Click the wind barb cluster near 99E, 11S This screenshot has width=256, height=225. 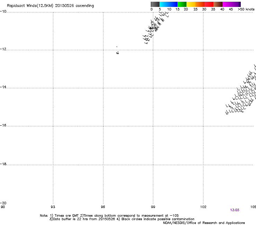156,27
